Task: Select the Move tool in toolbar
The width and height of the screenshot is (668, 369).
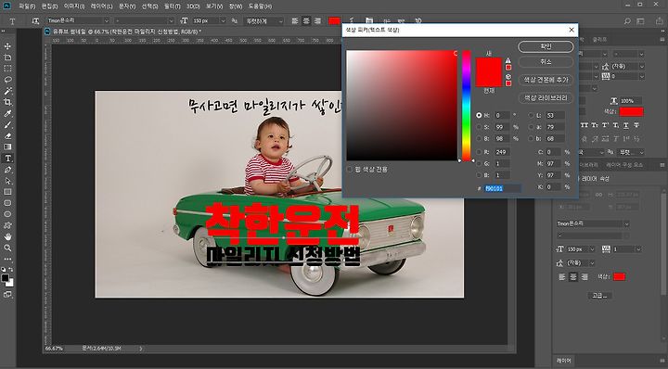Action: coord(7,46)
